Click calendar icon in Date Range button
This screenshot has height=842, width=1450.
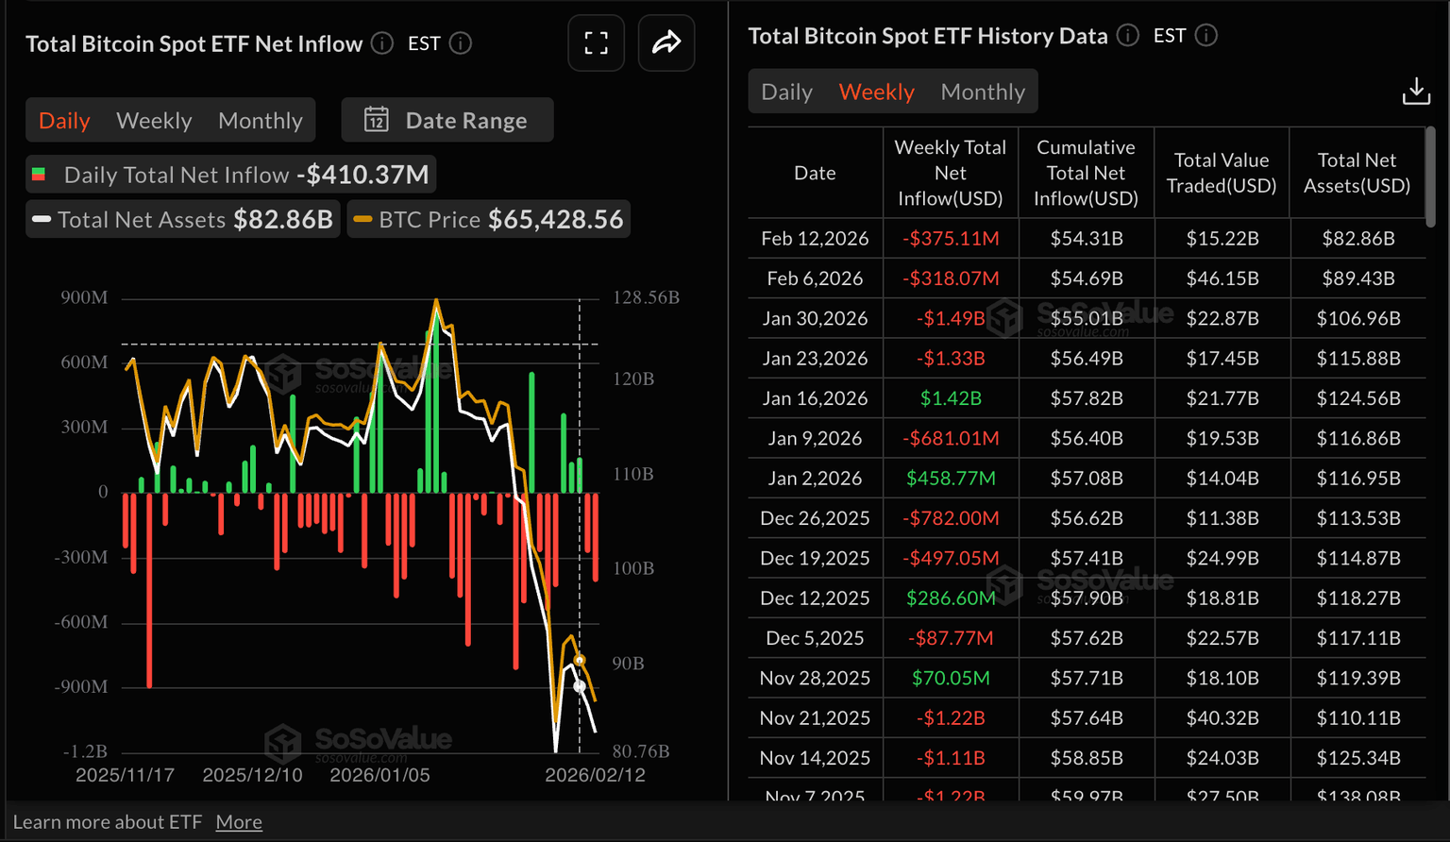click(x=376, y=120)
